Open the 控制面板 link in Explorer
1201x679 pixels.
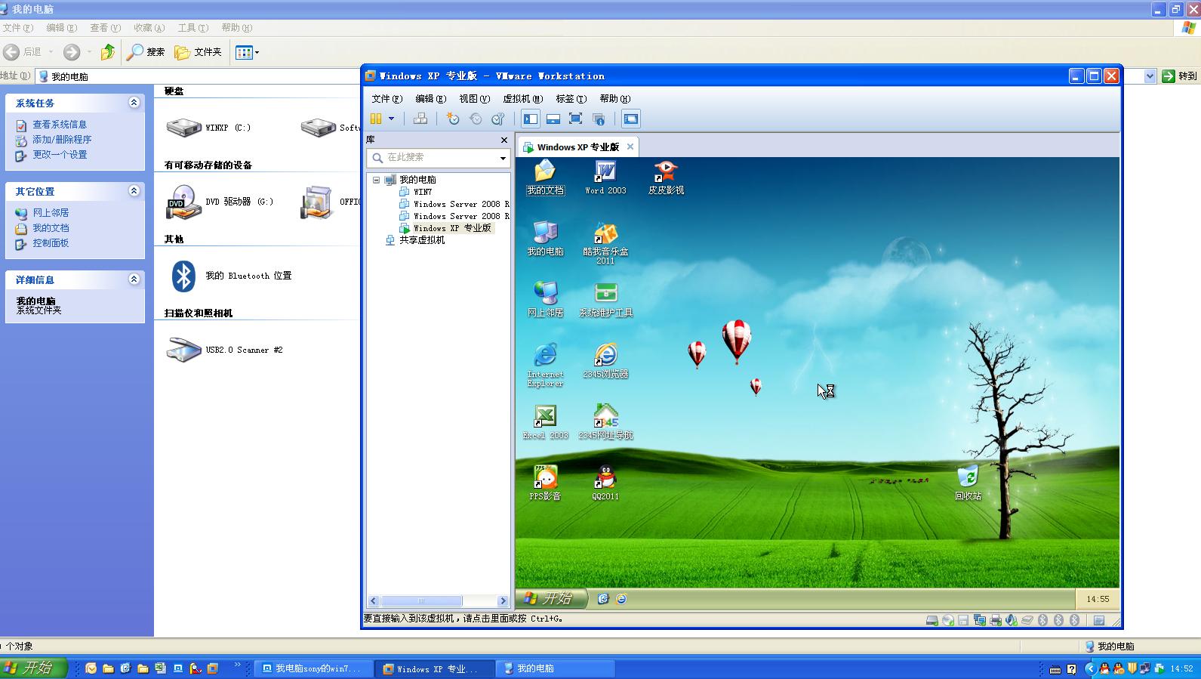[x=50, y=243]
